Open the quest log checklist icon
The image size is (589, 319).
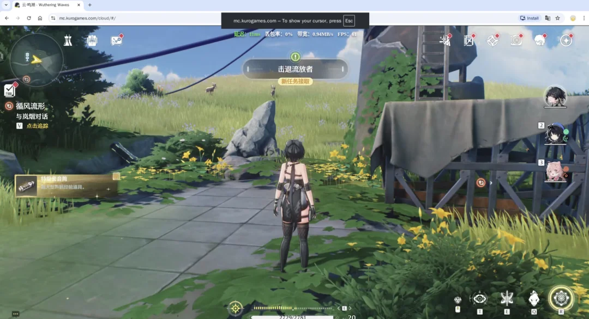10,90
